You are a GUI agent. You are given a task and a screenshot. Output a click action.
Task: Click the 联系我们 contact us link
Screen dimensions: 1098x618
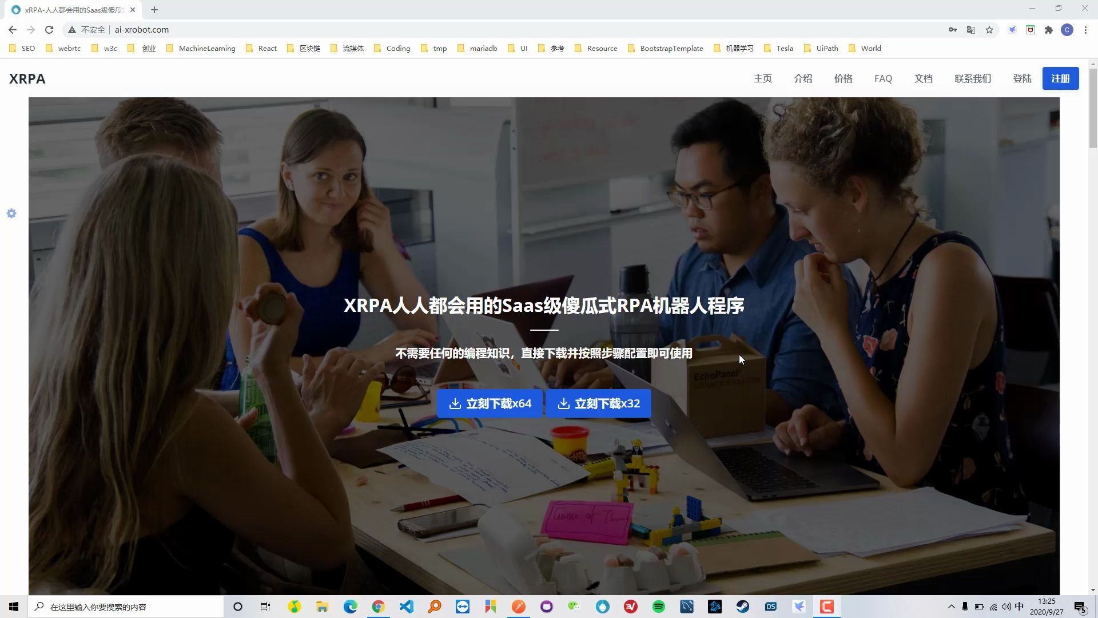point(972,78)
